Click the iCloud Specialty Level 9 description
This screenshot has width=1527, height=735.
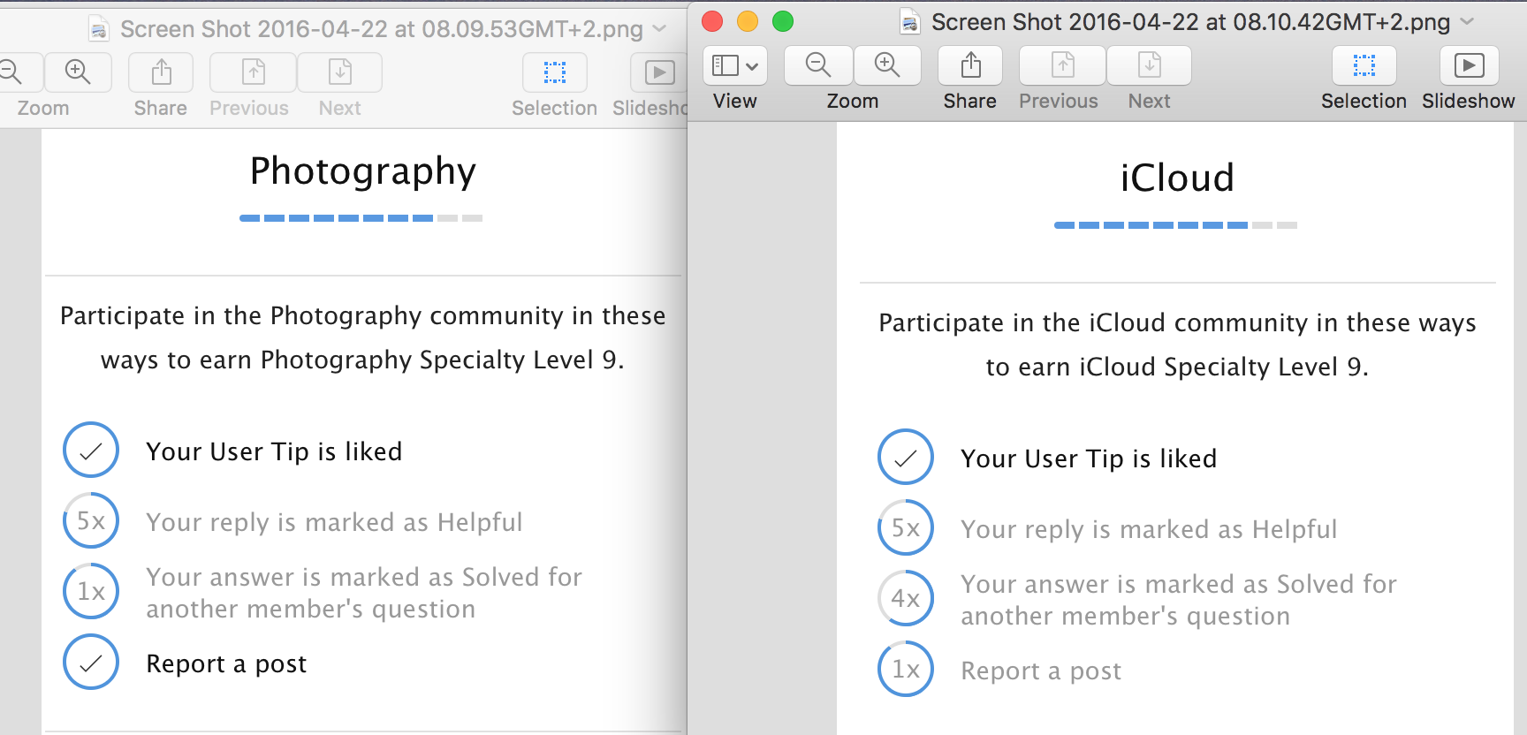pyautogui.click(x=1177, y=345)
